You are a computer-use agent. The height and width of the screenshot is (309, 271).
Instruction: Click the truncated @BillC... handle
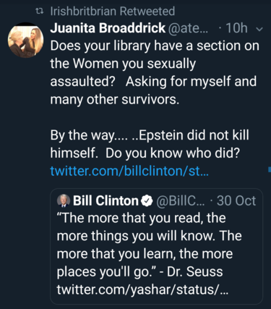pos(181,200)
